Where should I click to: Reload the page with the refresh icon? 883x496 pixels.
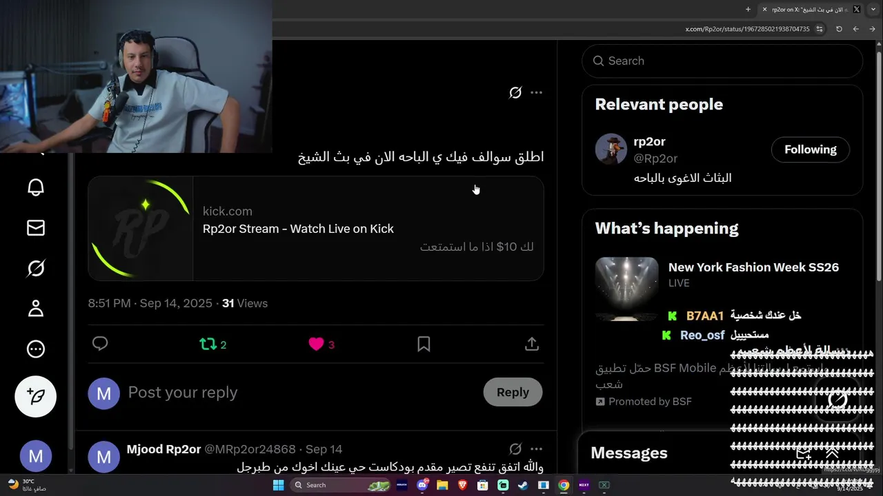point(839,29)
